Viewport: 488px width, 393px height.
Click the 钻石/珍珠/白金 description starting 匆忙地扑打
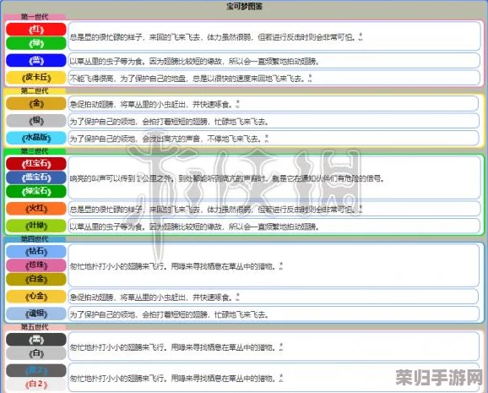[173, 266]
